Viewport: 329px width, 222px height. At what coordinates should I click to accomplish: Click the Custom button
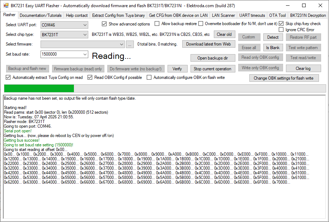click(249, 37)
